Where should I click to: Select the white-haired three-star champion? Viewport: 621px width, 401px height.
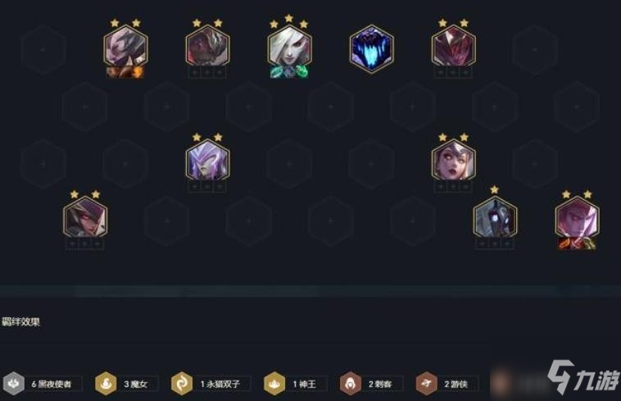289,48
